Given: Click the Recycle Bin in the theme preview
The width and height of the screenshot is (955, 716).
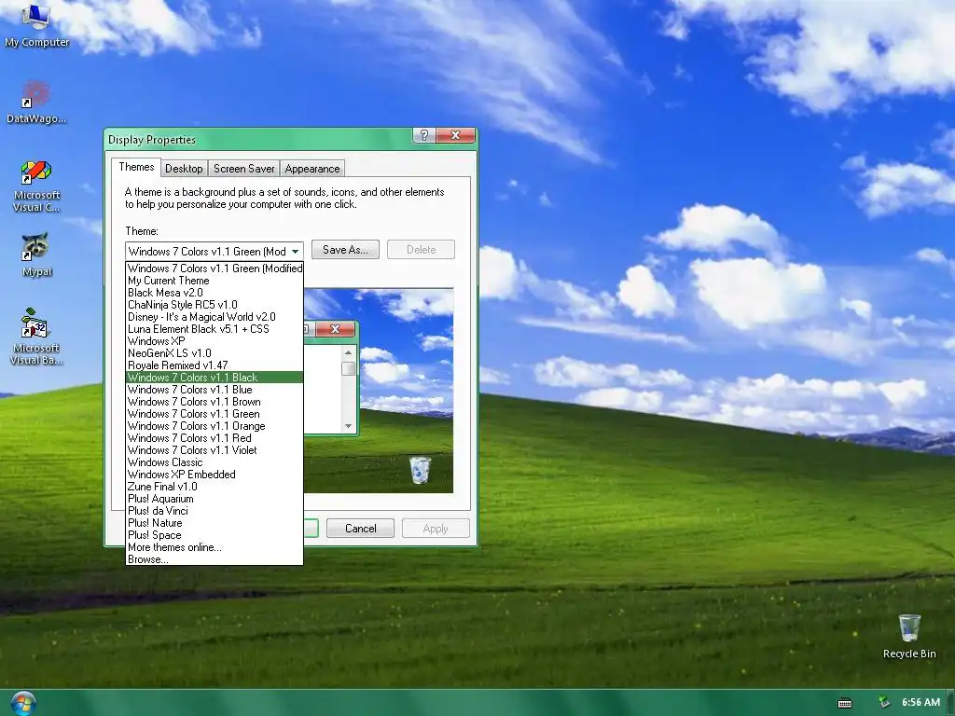Looking at the screenshot, I should (420, 470).
